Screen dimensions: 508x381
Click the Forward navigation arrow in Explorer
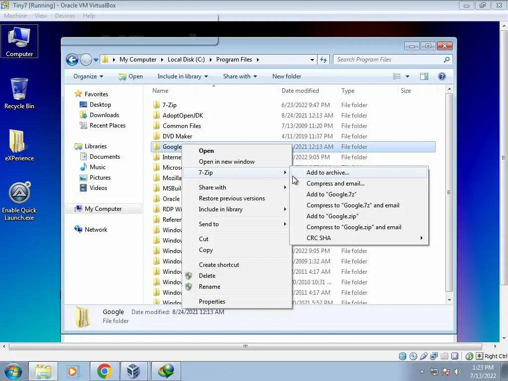click(85, 60)
